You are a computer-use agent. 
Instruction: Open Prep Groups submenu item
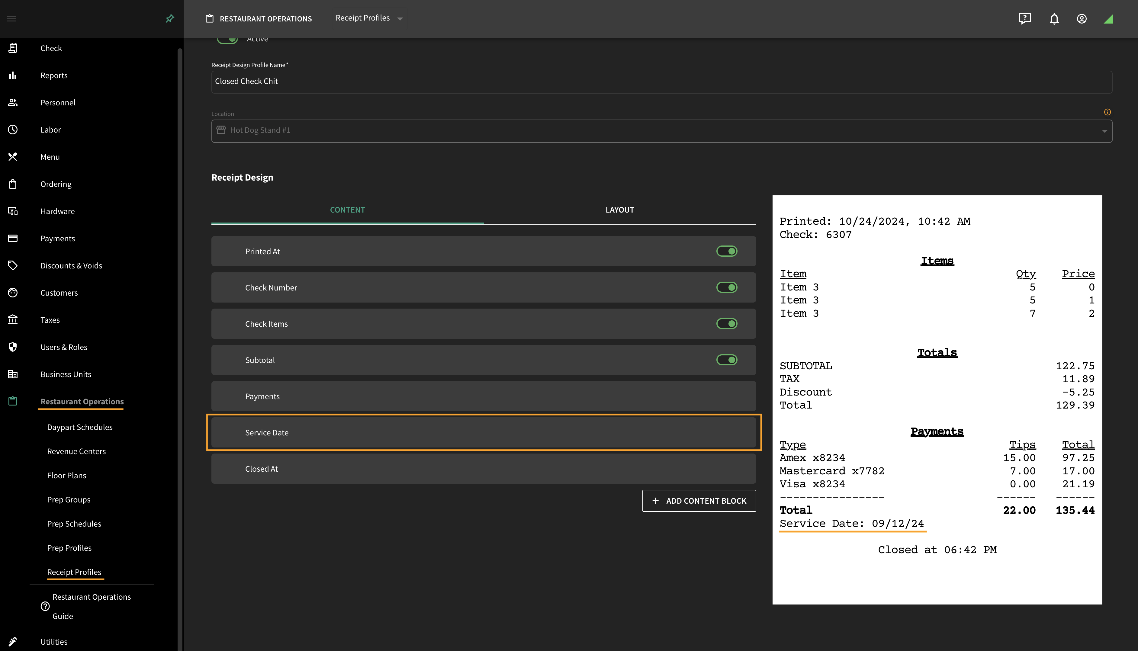tap(69, 500)
